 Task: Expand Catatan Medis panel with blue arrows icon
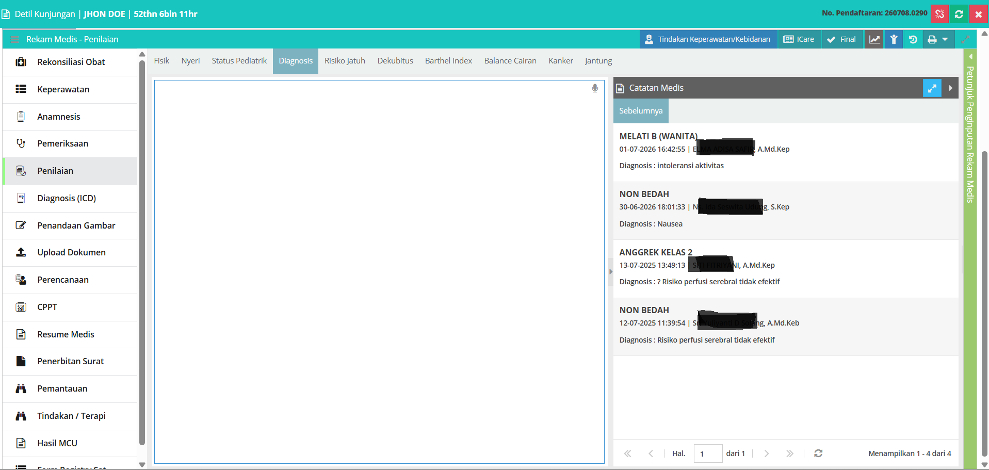pos(932,88)
